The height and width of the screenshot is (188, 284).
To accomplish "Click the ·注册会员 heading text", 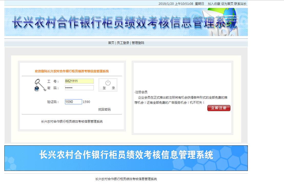I will coord(141,92).
